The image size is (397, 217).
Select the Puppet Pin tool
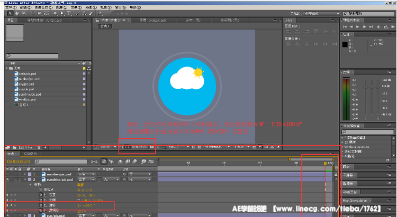(100, 13)
